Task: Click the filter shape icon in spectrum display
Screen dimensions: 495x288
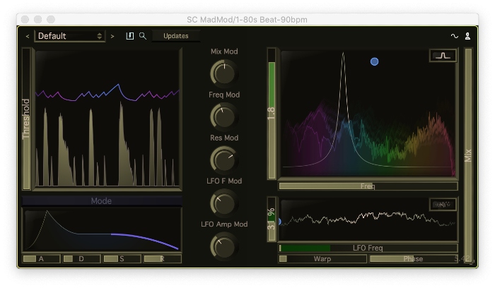Action: (x=443, y=56)
